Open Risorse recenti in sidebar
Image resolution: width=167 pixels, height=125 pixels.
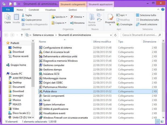pyautogui.click(x=19, y=56)
